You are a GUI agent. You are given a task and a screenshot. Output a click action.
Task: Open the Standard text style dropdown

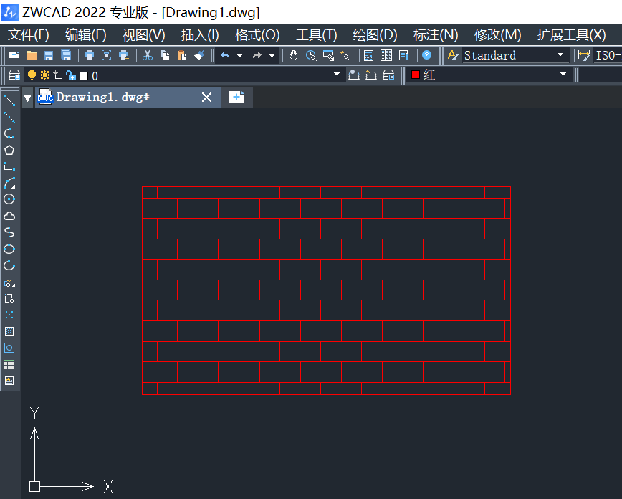pos(560,54)
